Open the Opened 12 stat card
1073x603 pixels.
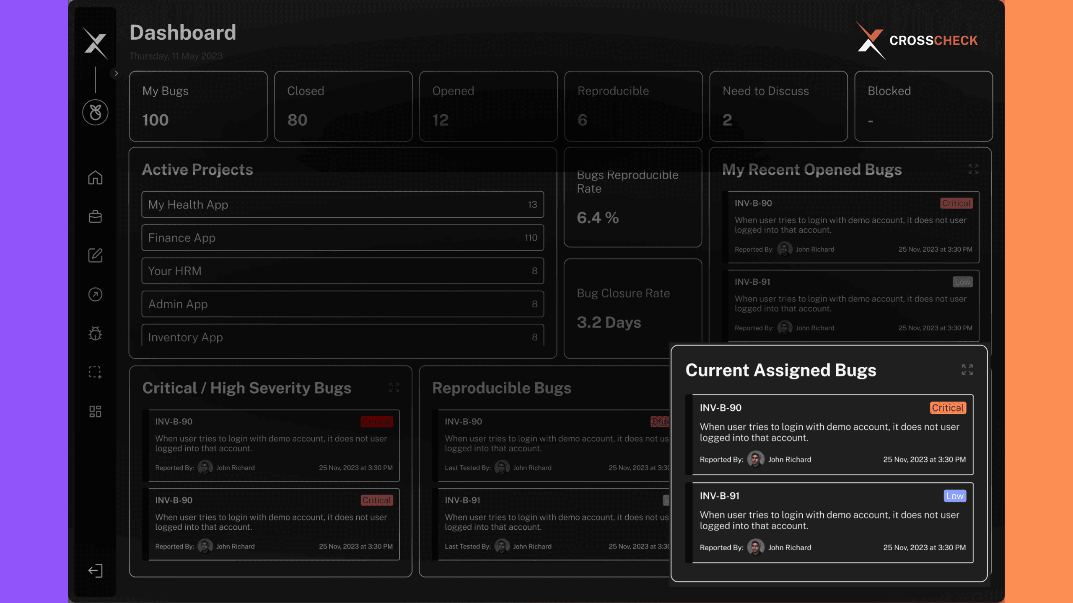point(488,106)
